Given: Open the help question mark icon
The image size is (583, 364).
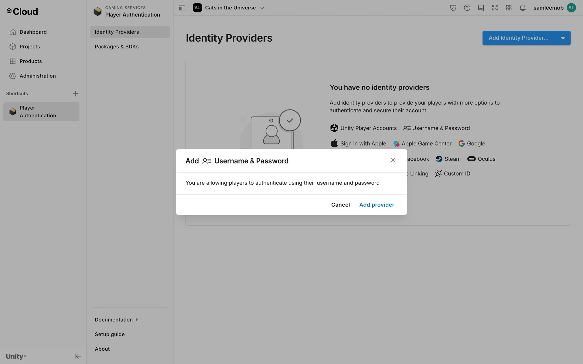Looking at the screenshot, I should coord(467,8).
